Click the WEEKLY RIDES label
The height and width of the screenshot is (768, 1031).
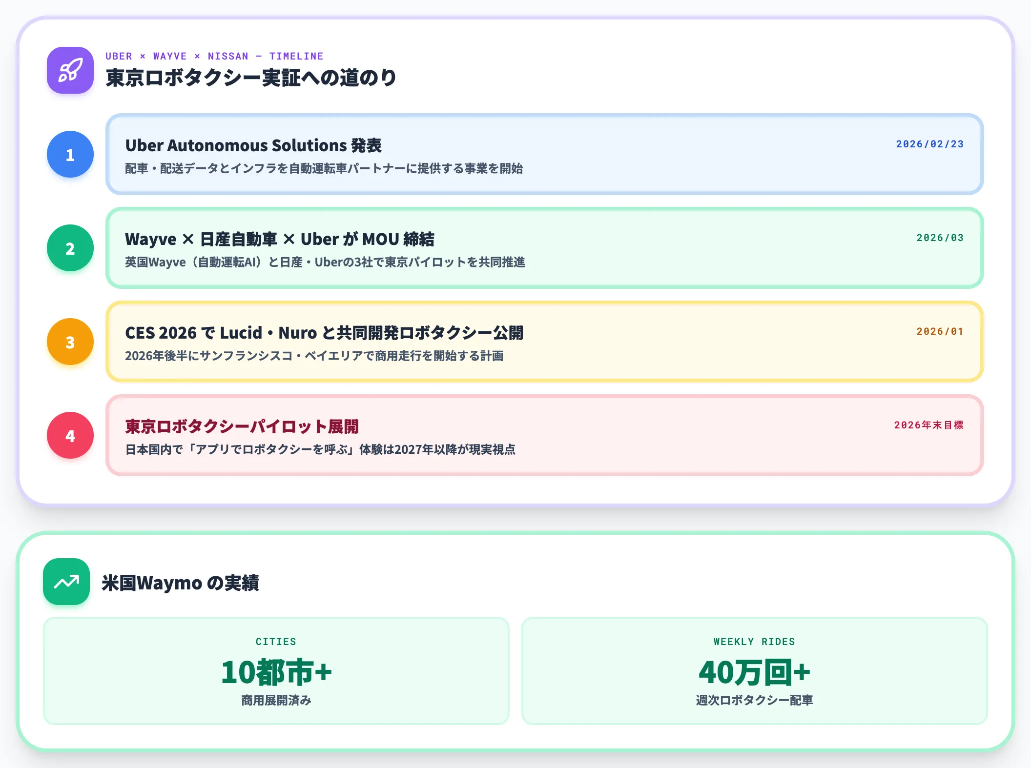click(x=755, y=642)
